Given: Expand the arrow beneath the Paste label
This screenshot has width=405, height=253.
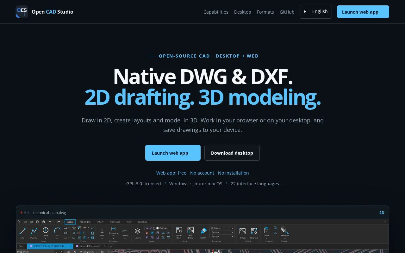Looking at the screenshot, I should (267, 238).
